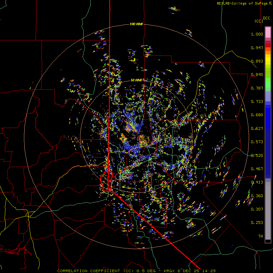Click the 100 NMI range ring label

[x=136, y=24]
